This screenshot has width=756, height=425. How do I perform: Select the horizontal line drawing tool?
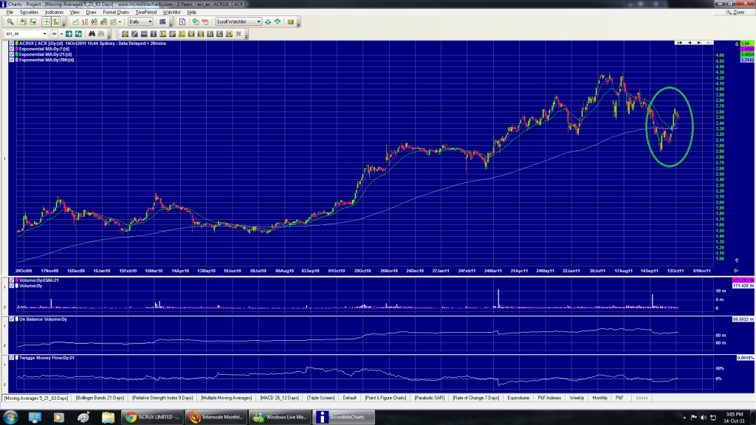pyautogui.click(x=144, y=34)
